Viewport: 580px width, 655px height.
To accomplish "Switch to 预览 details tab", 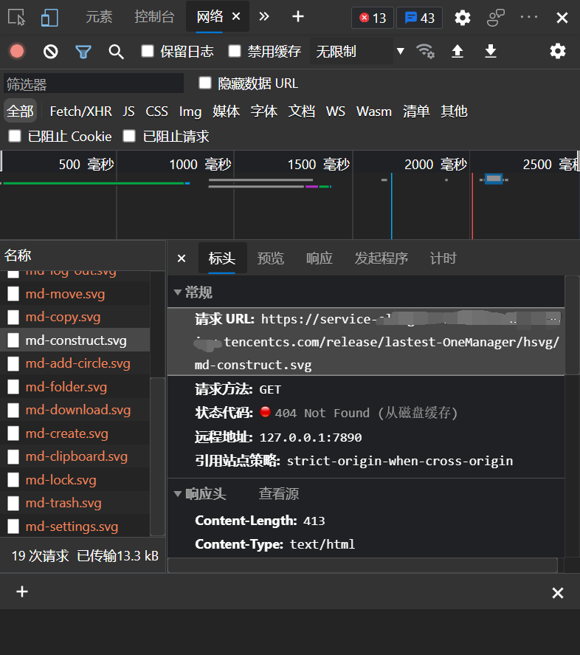I will (271, 258).
